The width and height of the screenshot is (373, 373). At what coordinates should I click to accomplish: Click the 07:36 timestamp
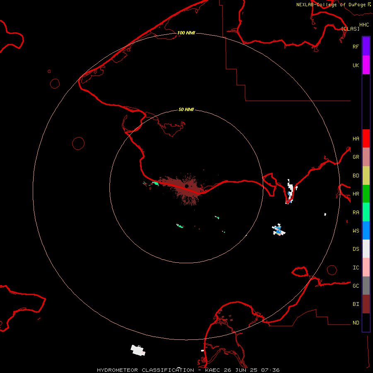[270, 370]
